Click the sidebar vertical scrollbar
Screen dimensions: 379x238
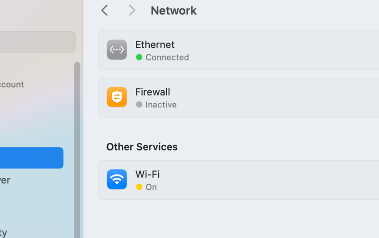tap(77, 142)
